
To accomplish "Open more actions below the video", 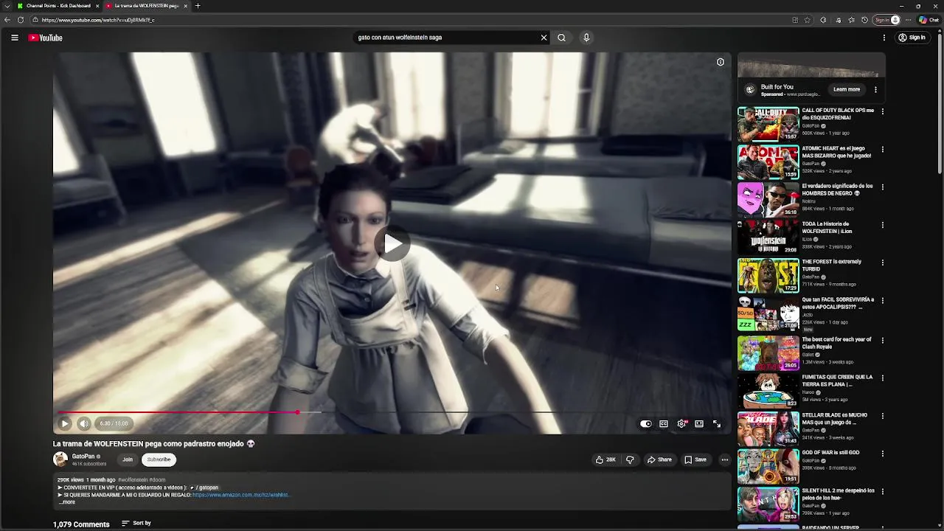I will 725,459.
